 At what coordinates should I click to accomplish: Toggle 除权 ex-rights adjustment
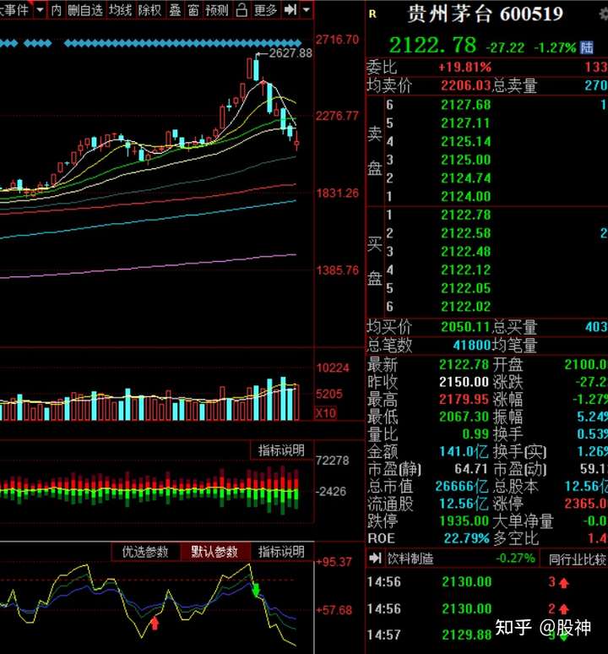[149, 9]
